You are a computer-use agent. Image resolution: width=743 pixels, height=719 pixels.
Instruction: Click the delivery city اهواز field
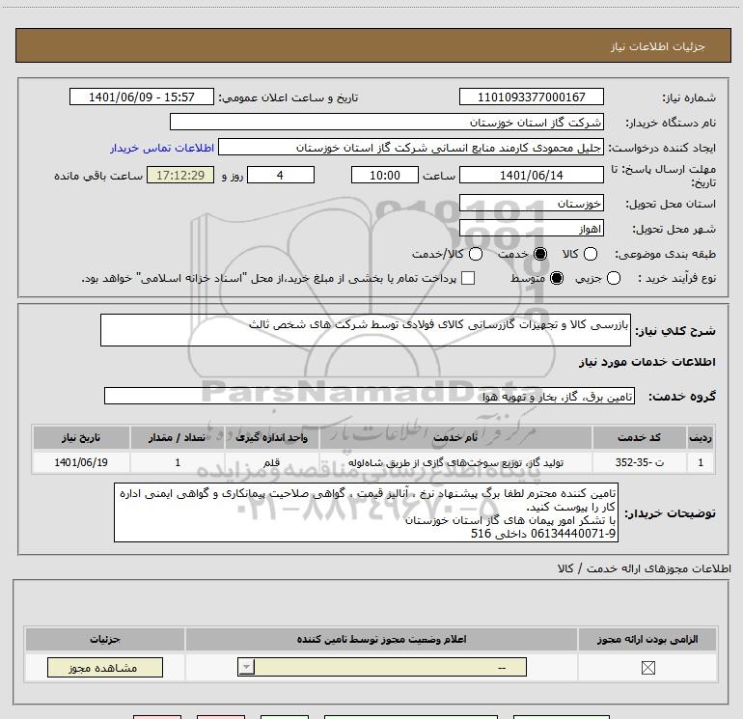point(531,229)
